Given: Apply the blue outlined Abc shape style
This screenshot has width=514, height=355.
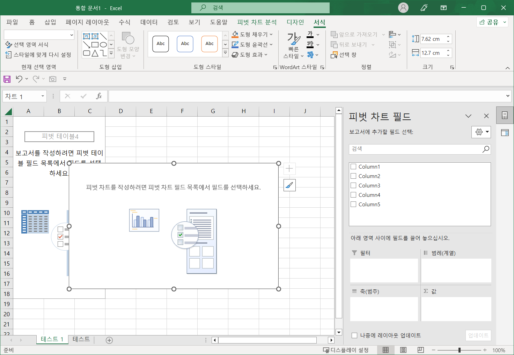Looking at the screenshot, I should [185, 44].
